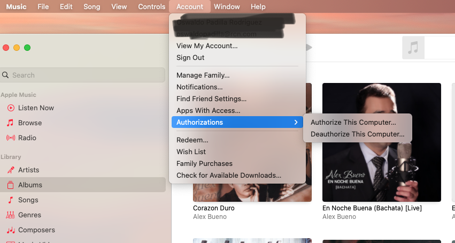
Task: Open the Listen Now sidebar icon
Action: click(11, 108)
